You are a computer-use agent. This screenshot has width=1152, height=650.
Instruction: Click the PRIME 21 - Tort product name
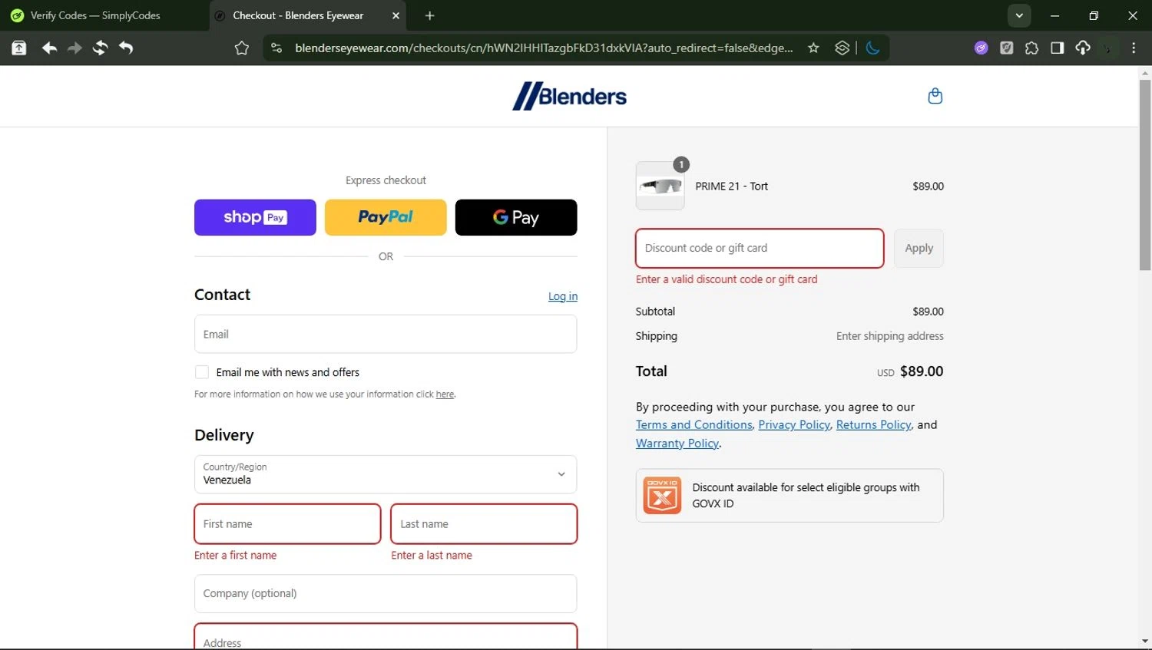[x=731, y=186]
